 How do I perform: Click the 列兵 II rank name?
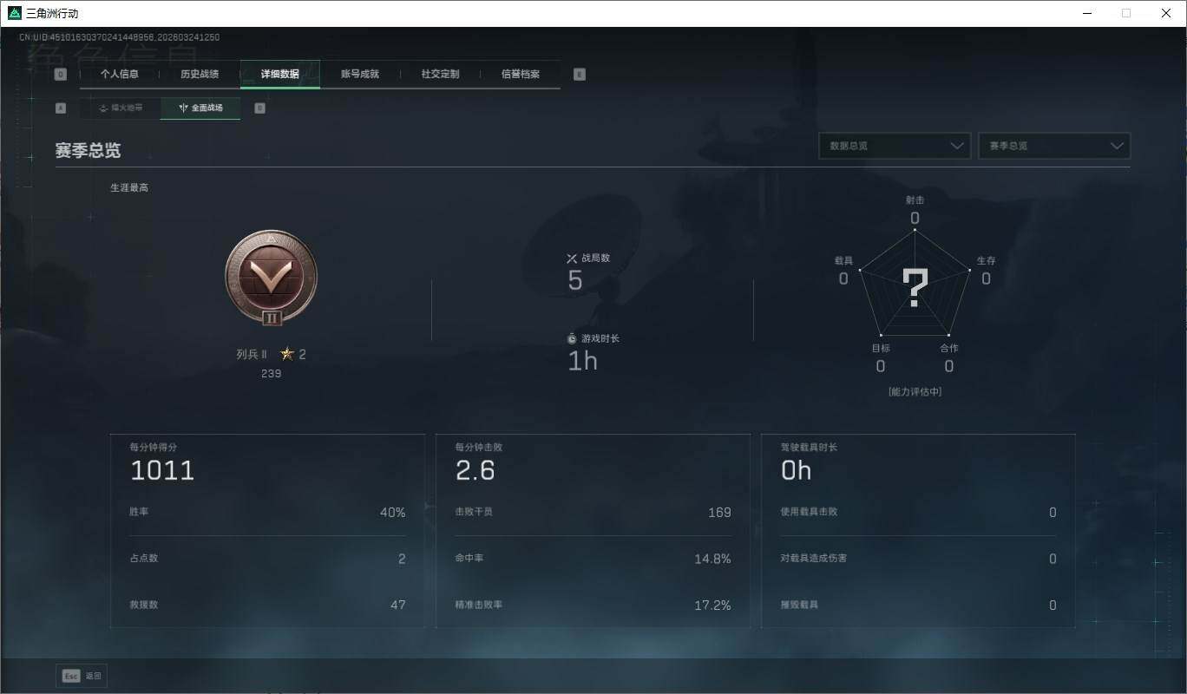point(252,355)
